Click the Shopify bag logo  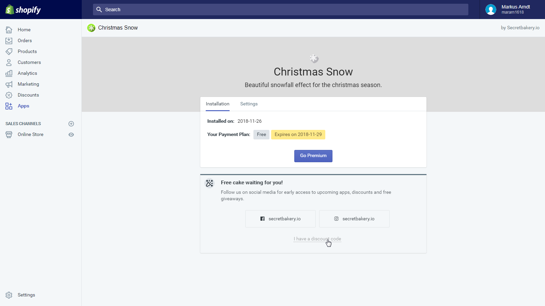9,9
